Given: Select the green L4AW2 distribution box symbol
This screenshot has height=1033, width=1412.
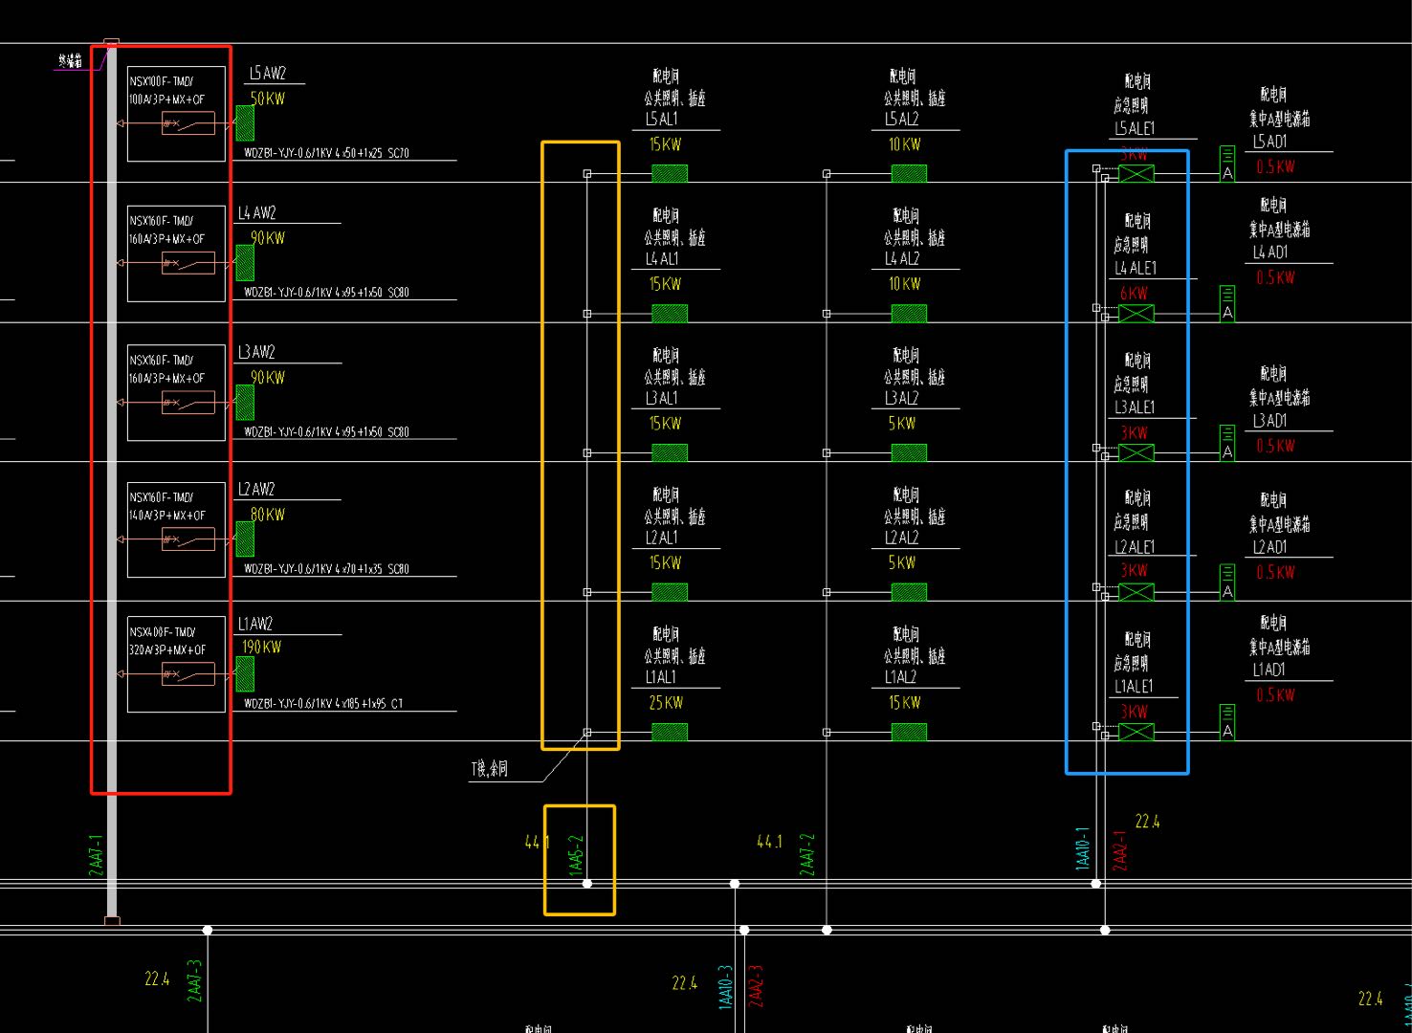Looking at the screenshot, I should click(245, 263).
